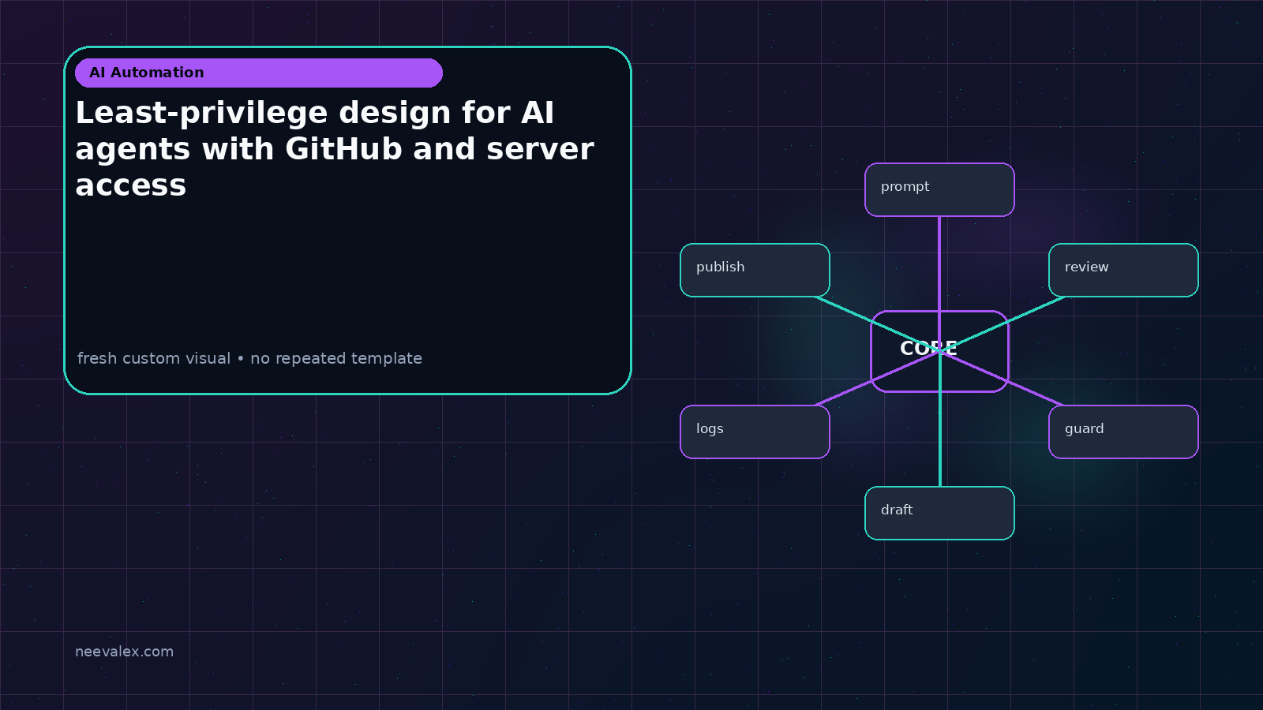The width and height of the screenshot is (1263, 710).
Task: Select the guard node box
Action: pyautogui.click(x=1123, y=432)
